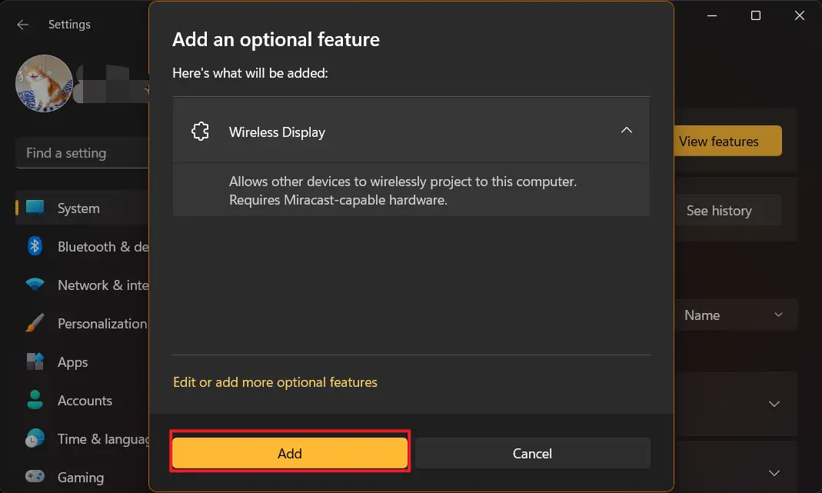Viewport: 822px width, 493px height.
Task: Expand the upper feature entry chevron
Action: pyautogui.click(x=774, y=404)
